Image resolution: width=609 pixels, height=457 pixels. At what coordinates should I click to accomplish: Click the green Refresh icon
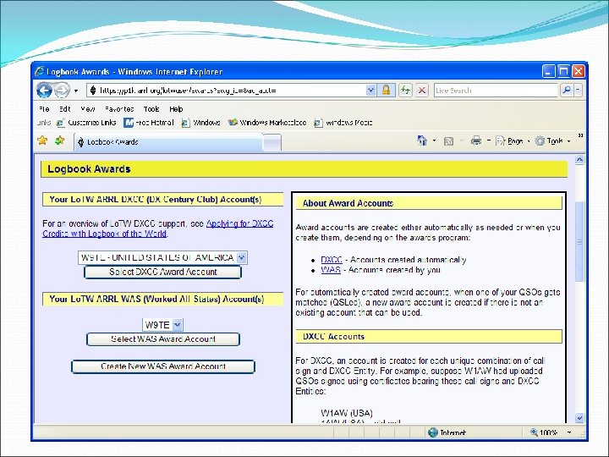click(x=405, y=91)
